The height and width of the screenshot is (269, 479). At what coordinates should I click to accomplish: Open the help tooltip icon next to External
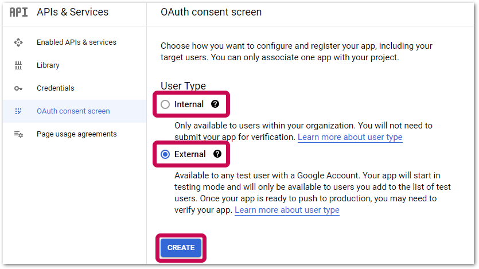[217, 154]
